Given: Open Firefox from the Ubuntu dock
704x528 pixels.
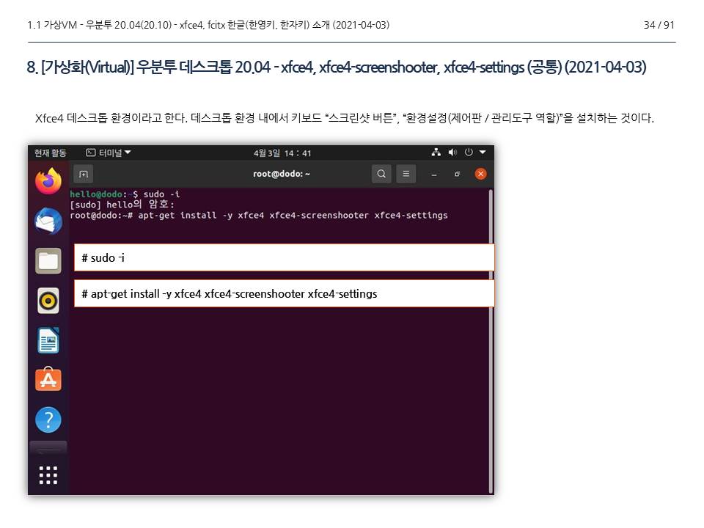Looking at the screenshot, I should point(48,181).
